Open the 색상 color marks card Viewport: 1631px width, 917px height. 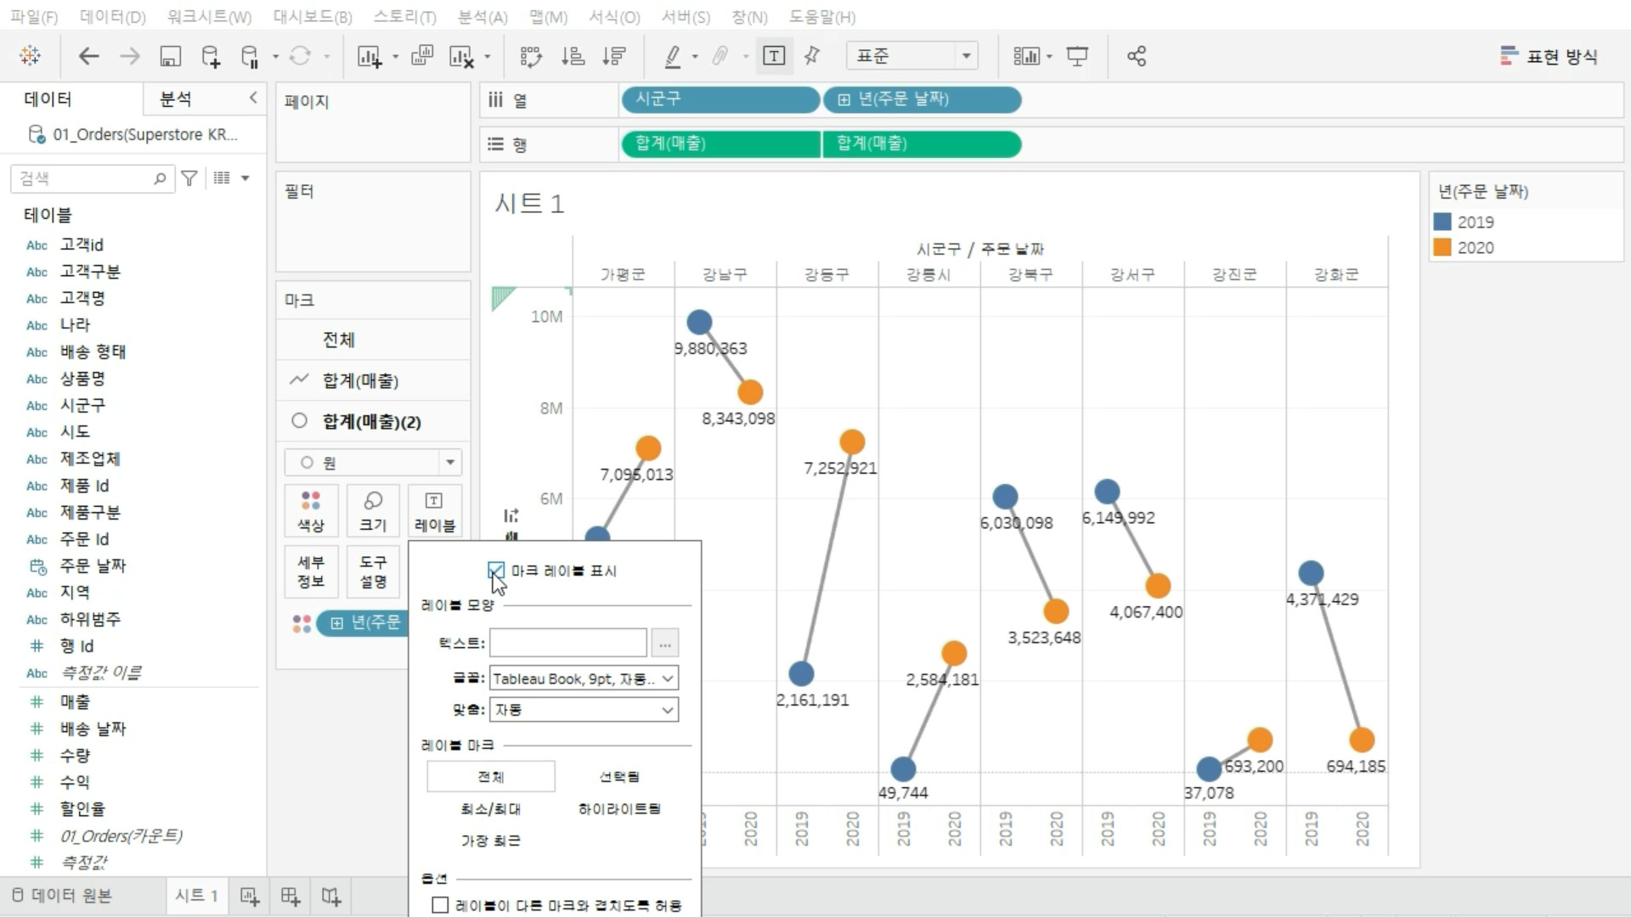pos(311,511)
